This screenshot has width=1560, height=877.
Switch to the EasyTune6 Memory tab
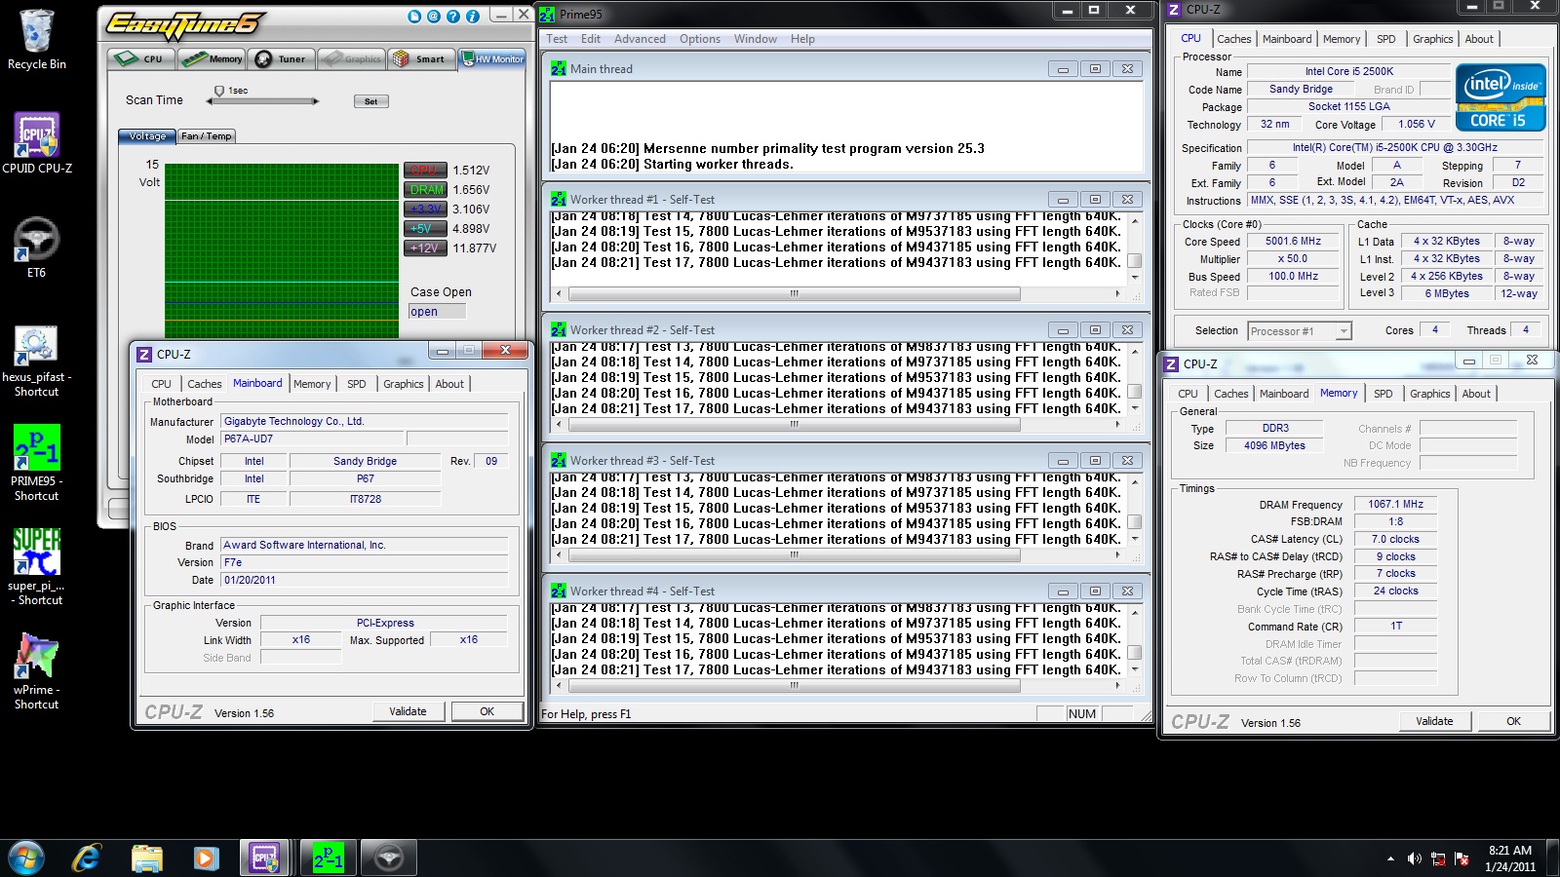pyautogui.click(x=212, y=58)
